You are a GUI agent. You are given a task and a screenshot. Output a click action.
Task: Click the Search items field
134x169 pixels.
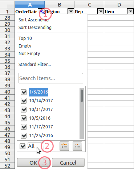click(51, 78)
